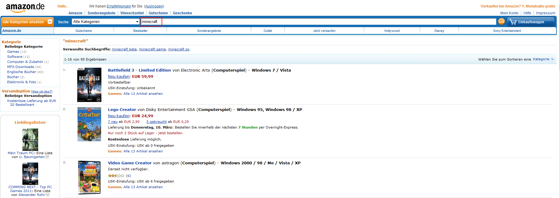Filter by MP3-Downloads category
Image resolution: width=560 pixels, height=198 pixels.
pos(21,67)
